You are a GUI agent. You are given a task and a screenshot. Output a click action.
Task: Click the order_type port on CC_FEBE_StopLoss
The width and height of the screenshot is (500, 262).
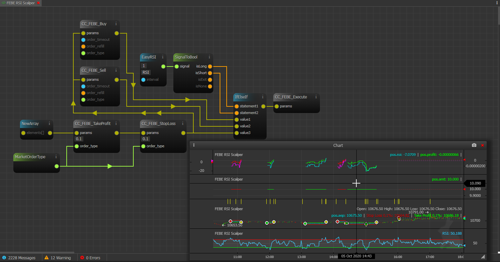pos(143,146)
